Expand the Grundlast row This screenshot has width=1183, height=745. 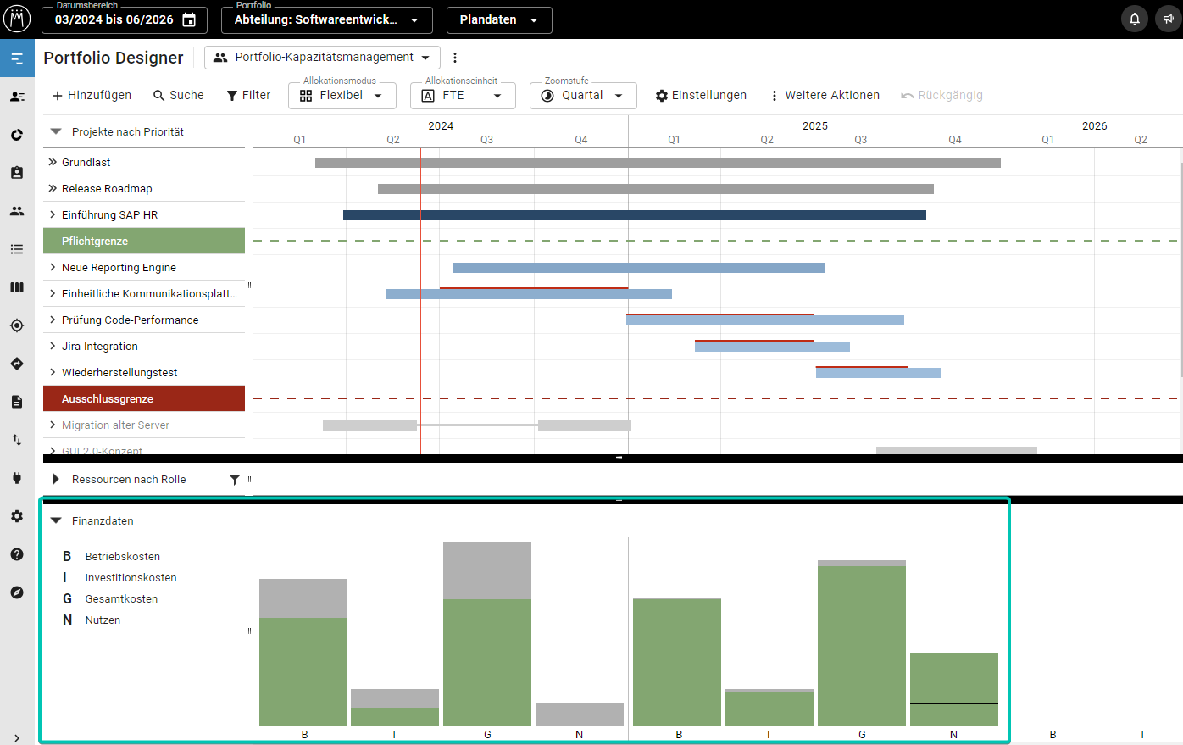coord(53,162)
